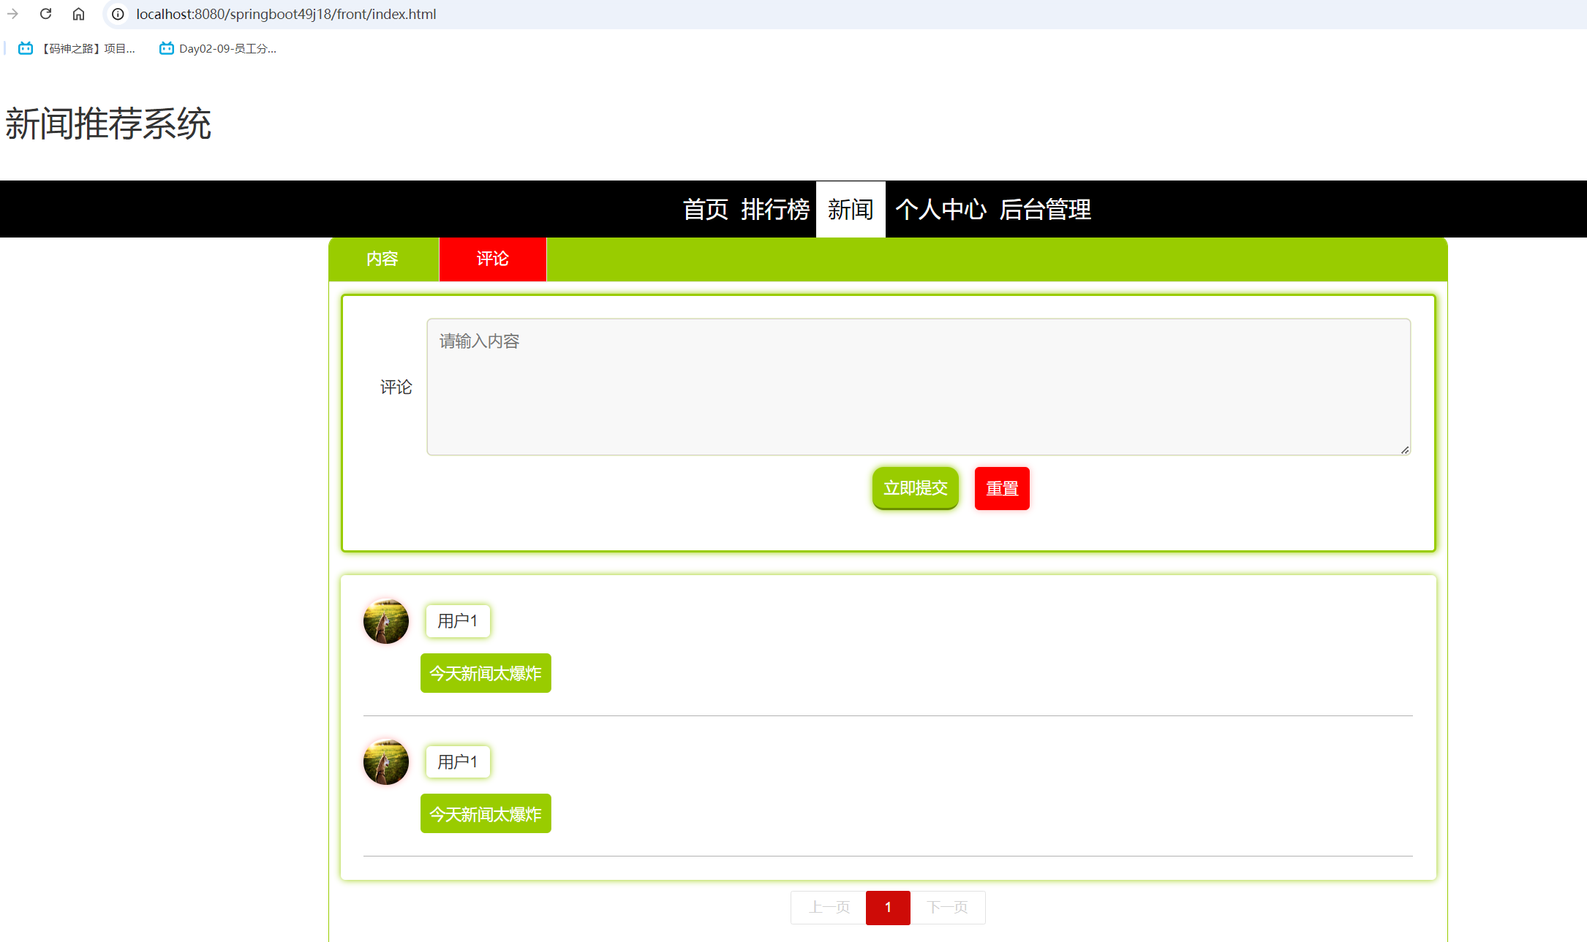Screen dimensions: 1587x942
Task: Switch to the 内容 tab
Action: click(383, 259)
